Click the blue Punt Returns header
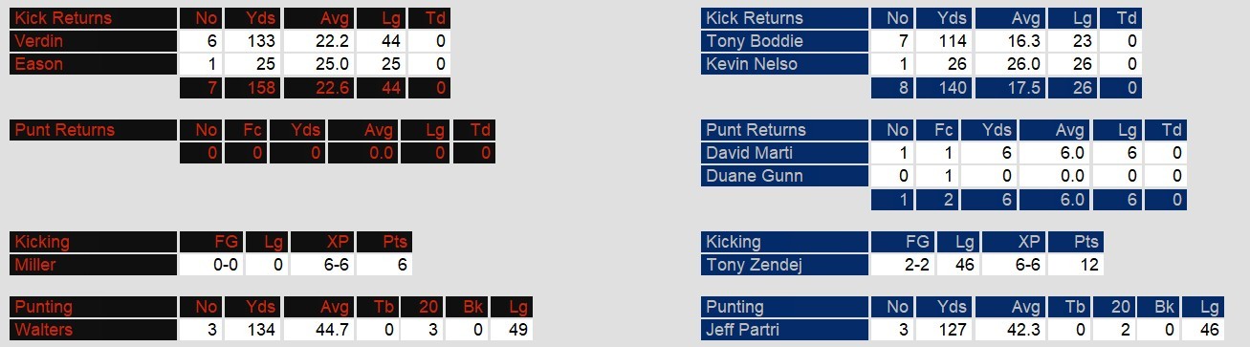1250x347 pixels. 784,130
